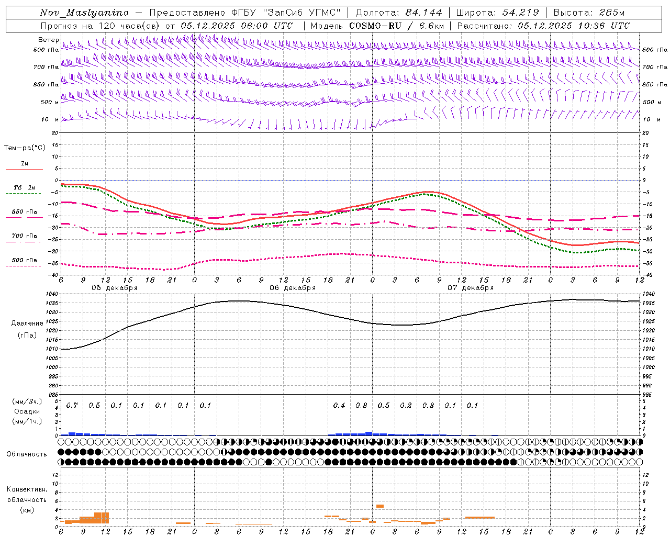The image size is (670, 536).
Task: Click the Облачность cloud cover label
Action: (27, 454)
